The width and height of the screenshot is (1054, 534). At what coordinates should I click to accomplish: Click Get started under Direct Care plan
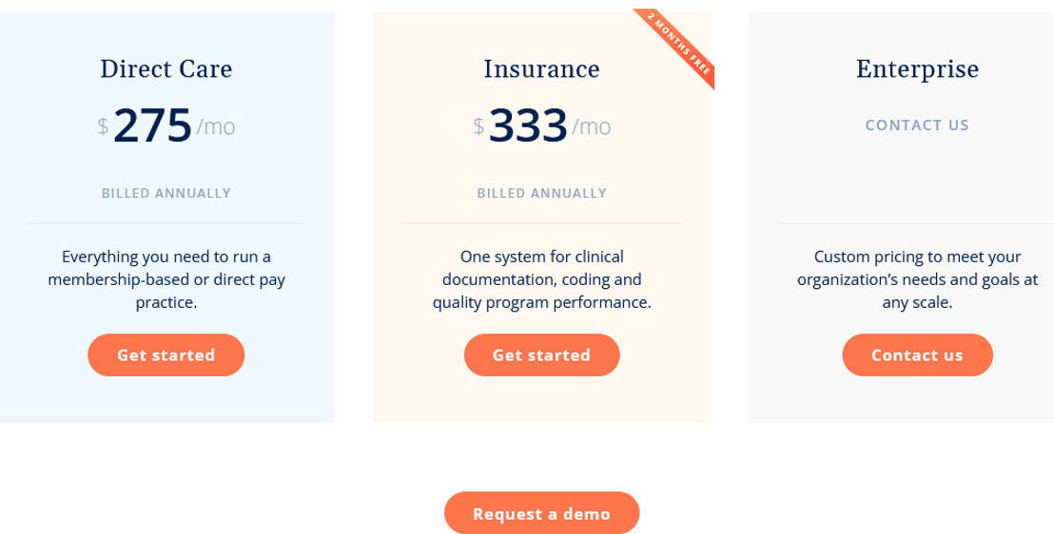click(166, 355)
